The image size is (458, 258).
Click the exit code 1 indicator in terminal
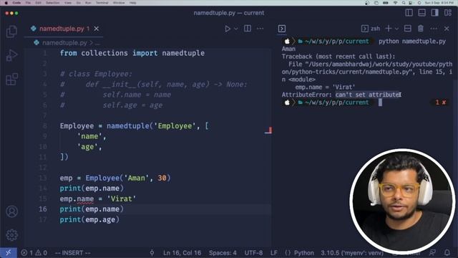441,102
